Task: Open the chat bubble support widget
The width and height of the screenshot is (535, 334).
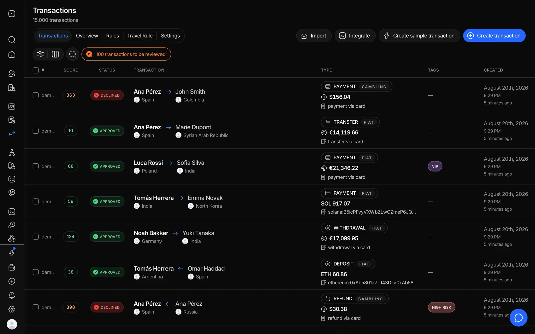Action: (x=518, y=318)
